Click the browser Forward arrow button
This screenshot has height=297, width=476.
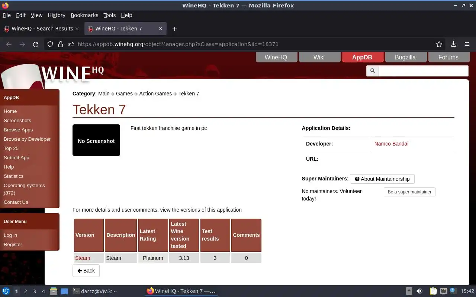(22, 44)
